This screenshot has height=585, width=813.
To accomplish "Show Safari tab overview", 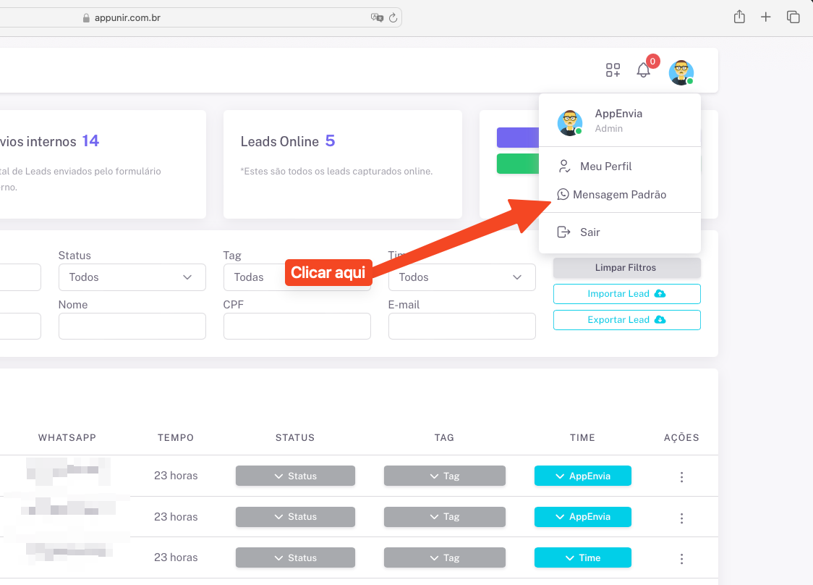I will (x=793, y=17).
